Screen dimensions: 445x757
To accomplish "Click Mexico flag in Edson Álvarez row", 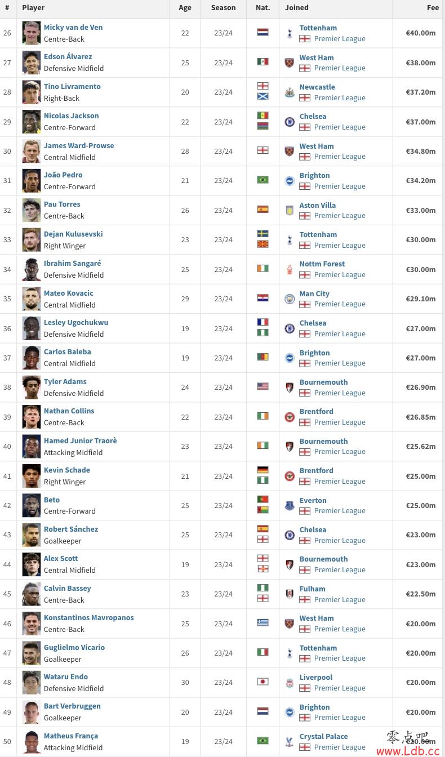I will point(262,62).
